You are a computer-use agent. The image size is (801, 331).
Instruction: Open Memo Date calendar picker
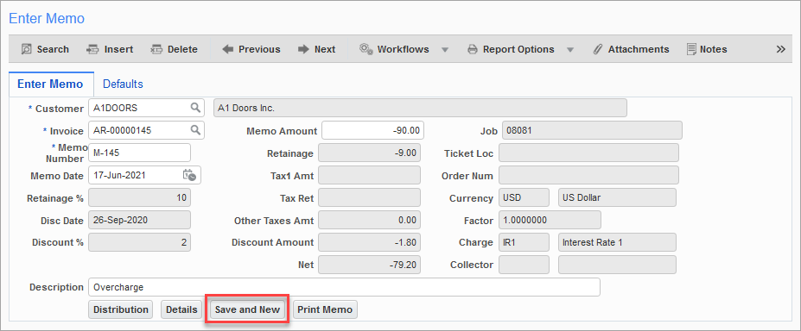(x=189, y=175)
